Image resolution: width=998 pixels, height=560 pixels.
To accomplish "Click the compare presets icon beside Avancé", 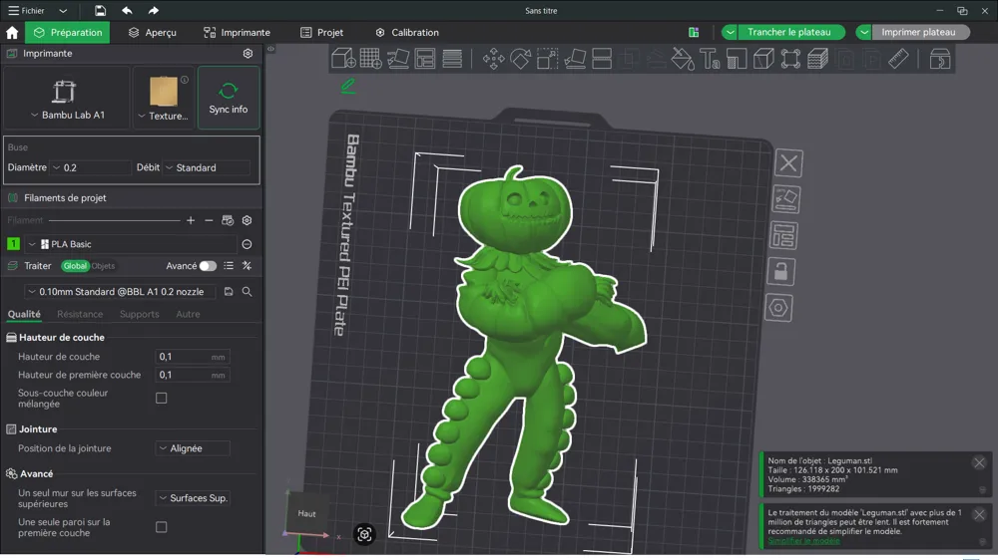I will point(247,266).
